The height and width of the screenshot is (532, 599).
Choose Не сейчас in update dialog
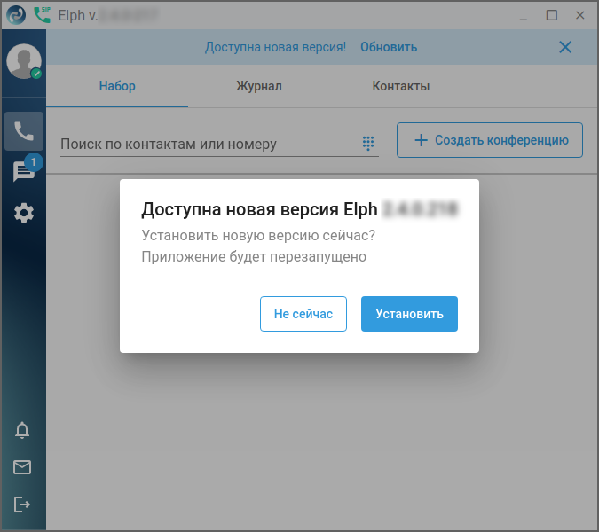click(x=303, y=314)
